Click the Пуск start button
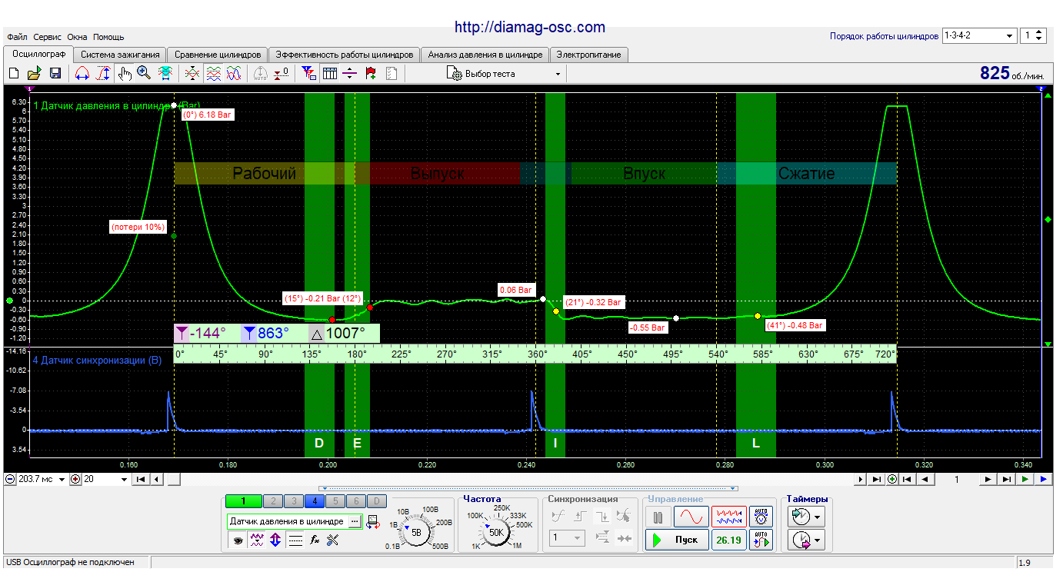1063x572 pixels. pos(676,540)
